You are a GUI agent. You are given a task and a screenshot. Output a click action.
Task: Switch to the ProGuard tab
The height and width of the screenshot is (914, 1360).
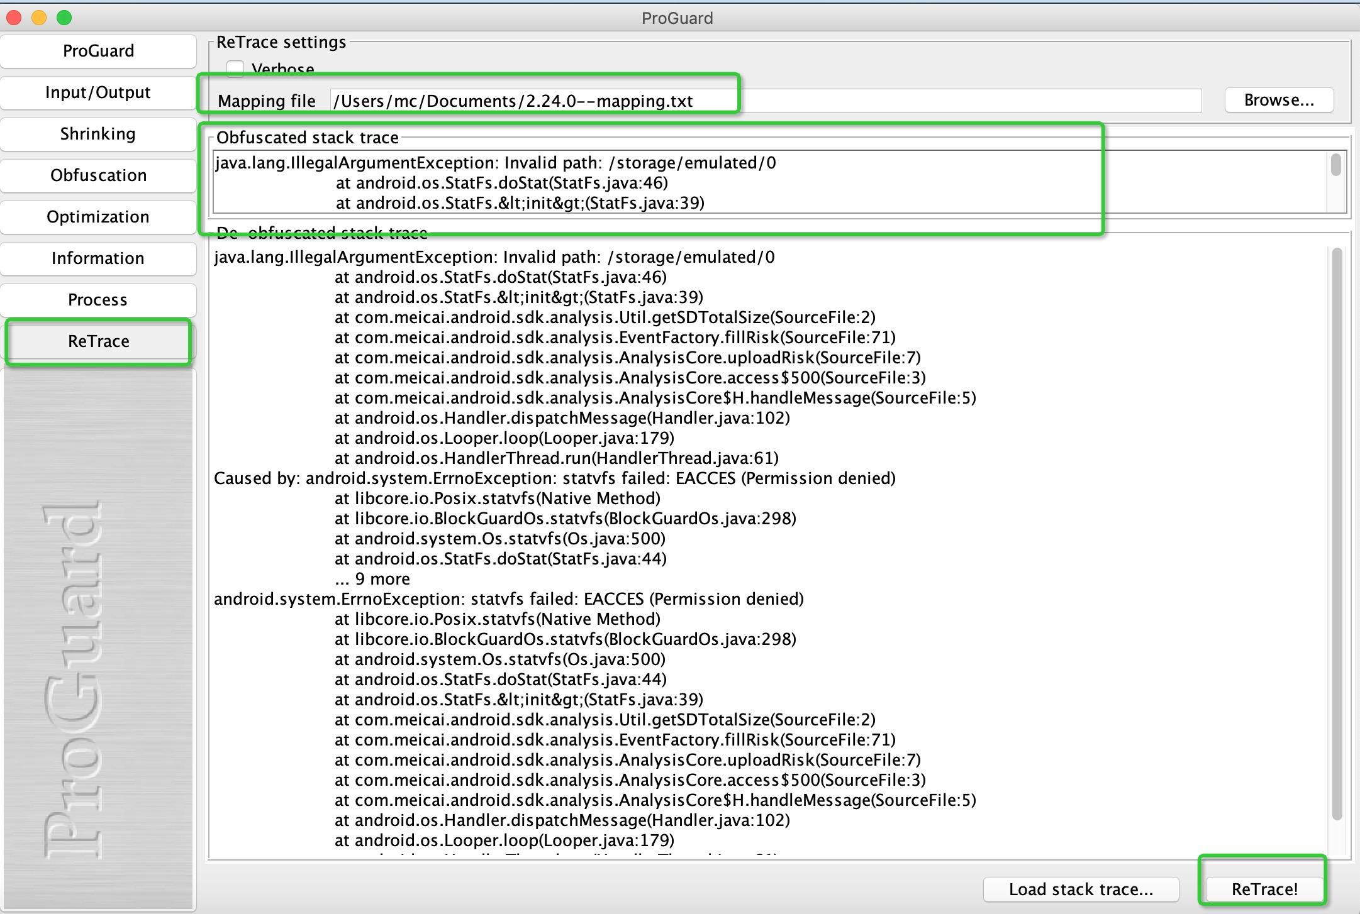[98, 51]
